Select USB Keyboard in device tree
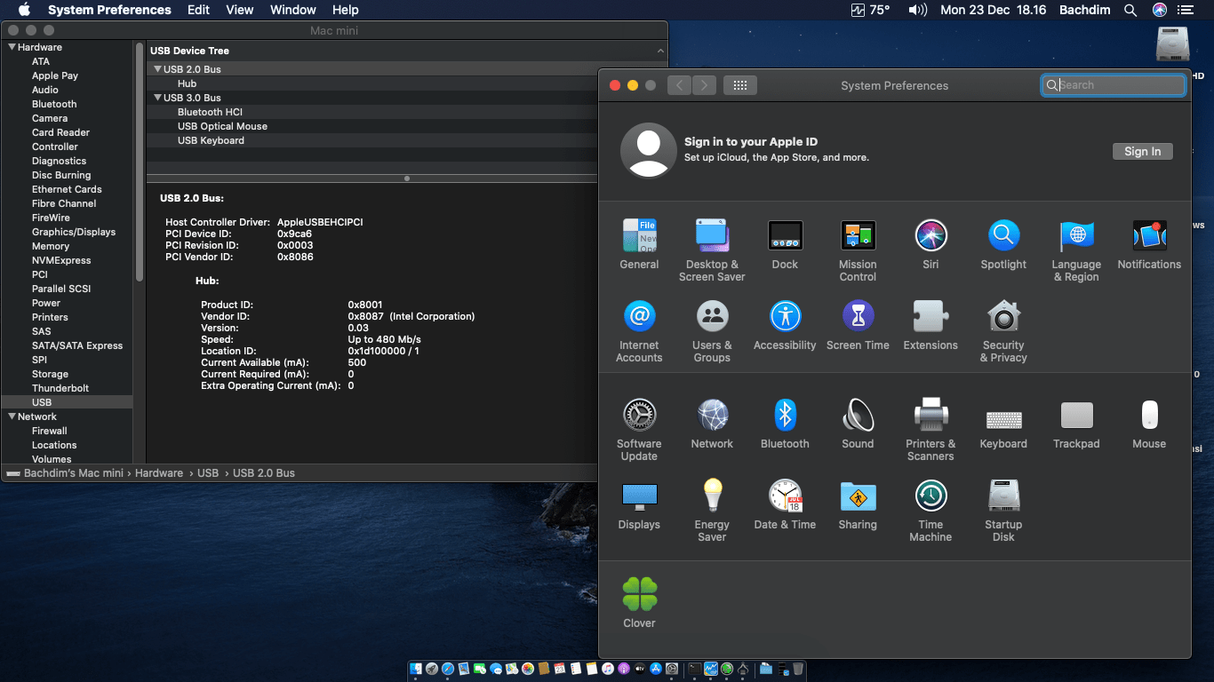This screenshot has width=1214, height=682. 211,140
